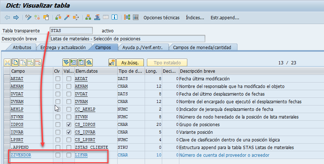Click the Estr.append... button
This screenshot has height=164, width=324.
click(x=225, y=18)
